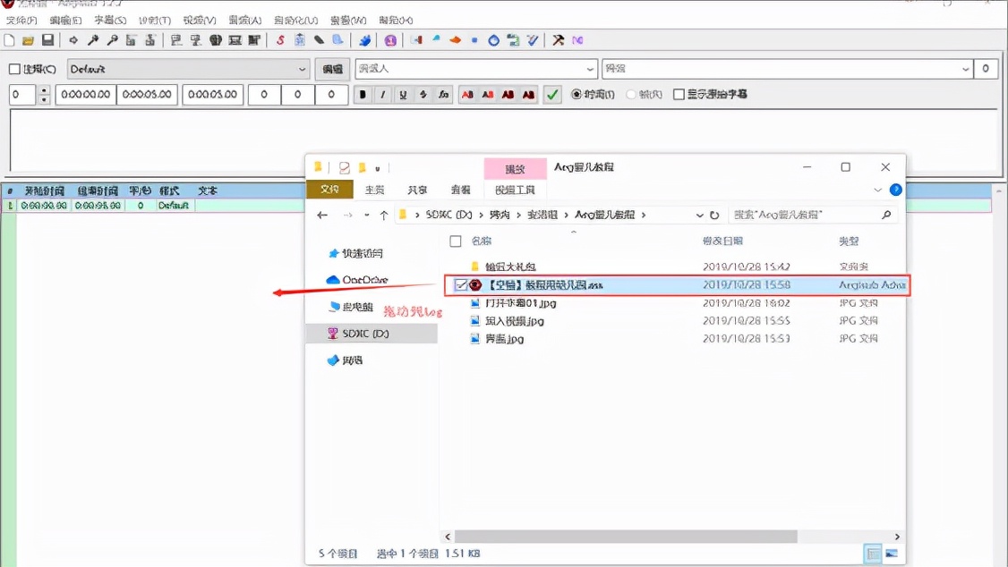1008x567 pixels.
Task: Click the Edit style button beside Default
Action: click(332, 69)
